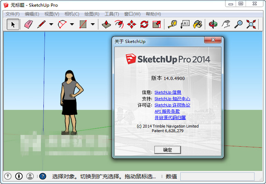Click the credits info status bar icon
This screenshot has width=266, height=184.
19,176
